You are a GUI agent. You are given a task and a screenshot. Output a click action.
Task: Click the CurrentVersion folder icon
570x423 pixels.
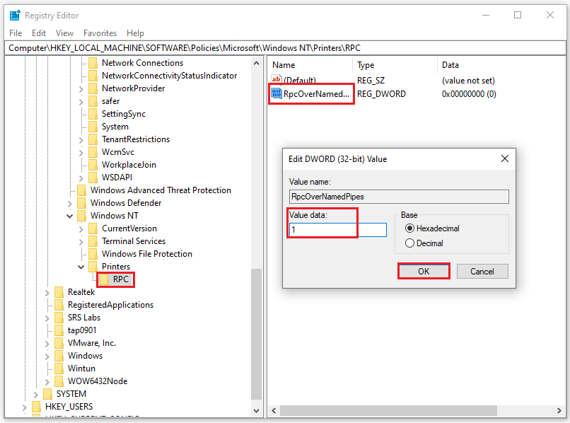click(93, 228)
